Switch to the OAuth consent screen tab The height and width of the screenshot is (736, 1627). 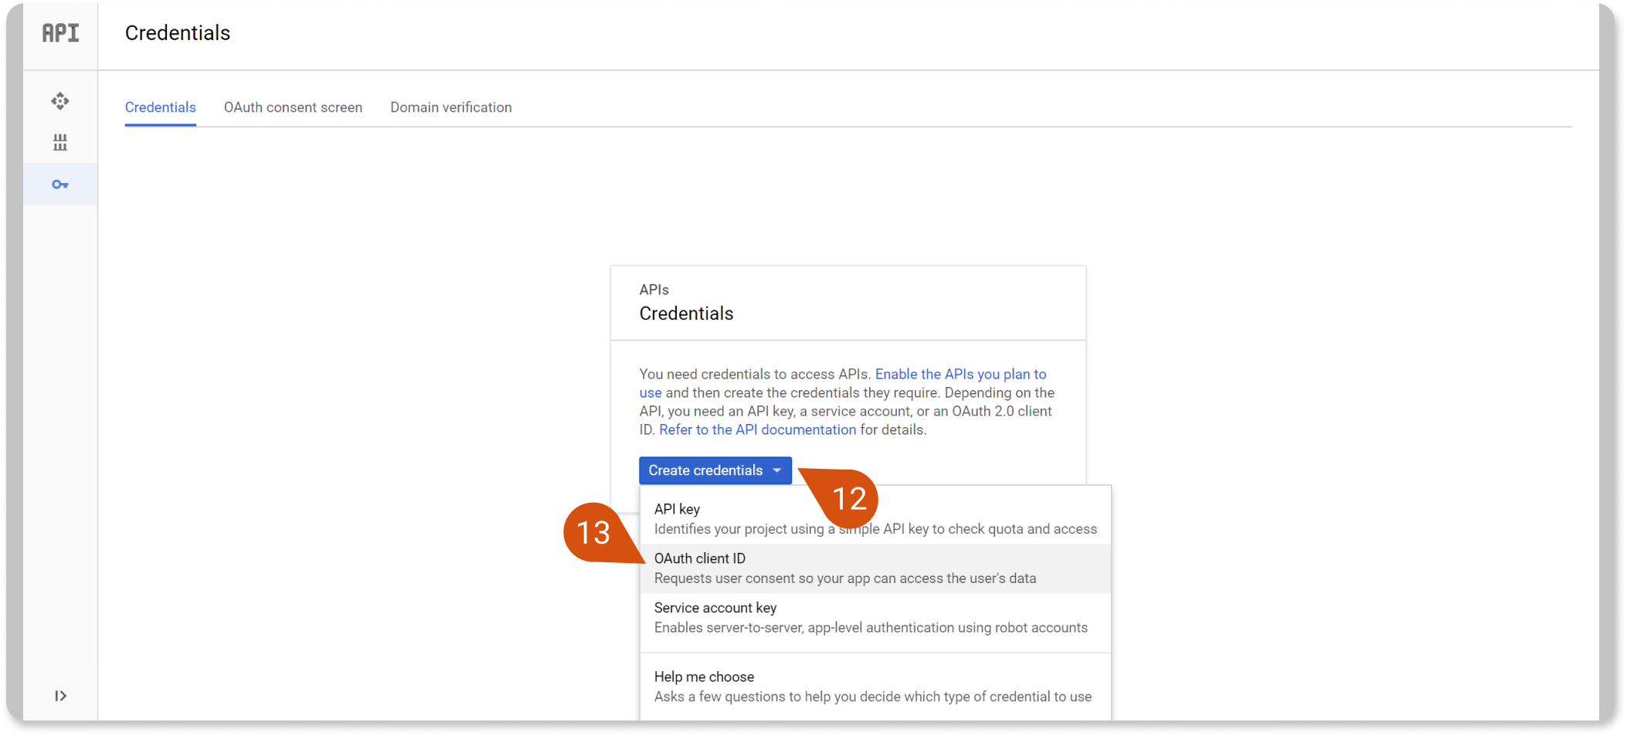[293, 107]
